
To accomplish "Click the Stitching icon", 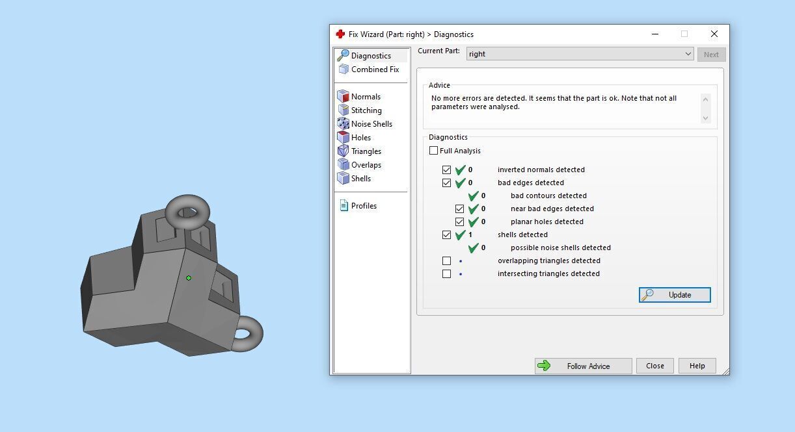I will (x=343, y=110).
